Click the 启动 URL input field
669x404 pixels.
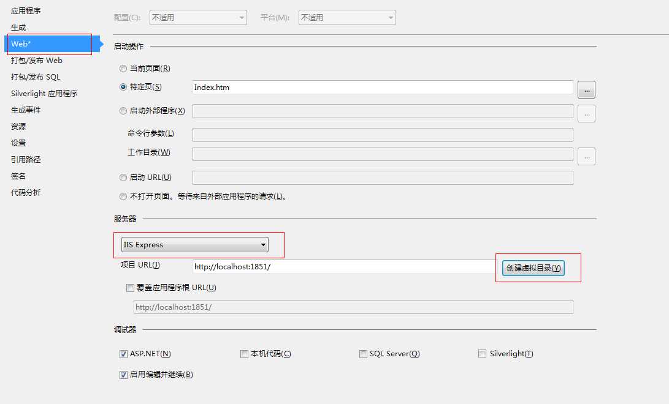(x=383, y=178)
